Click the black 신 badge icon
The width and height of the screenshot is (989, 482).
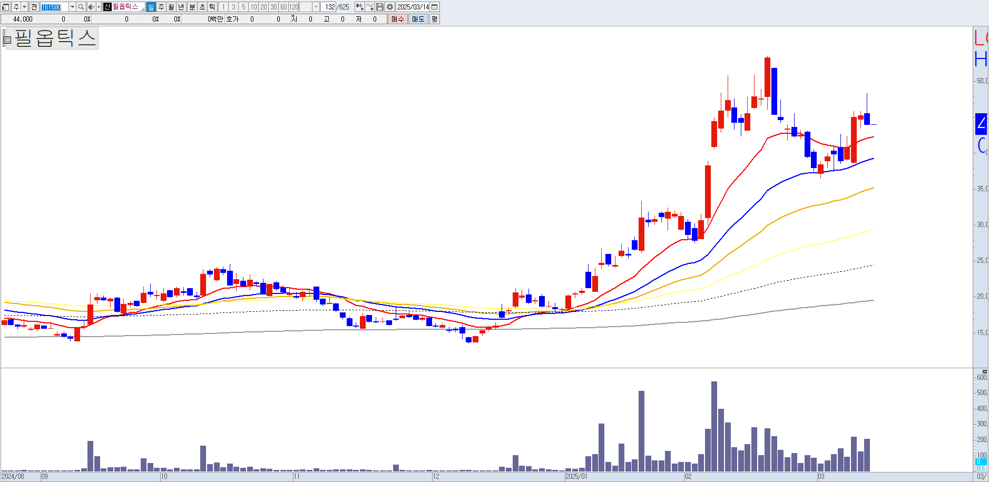(107, 7)
